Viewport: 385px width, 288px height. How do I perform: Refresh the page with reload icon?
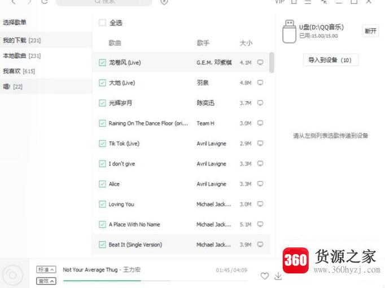click(x=45, y=2)
